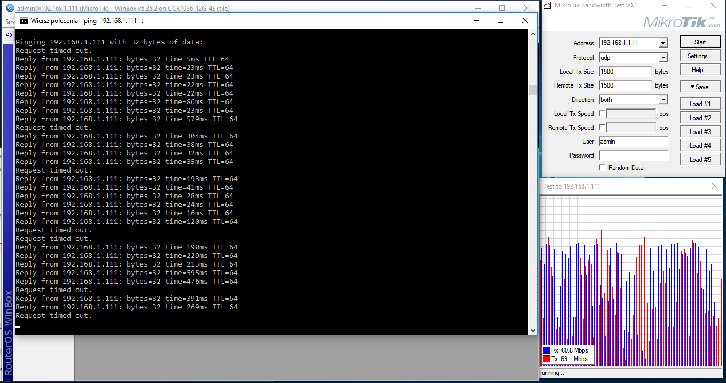
Task: Expand the Protocol dropdown showing udp
Action: coord(663,58)
